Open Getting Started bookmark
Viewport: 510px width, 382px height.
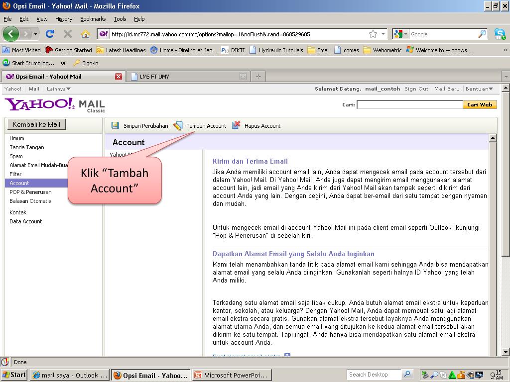[x=69, y=50]
